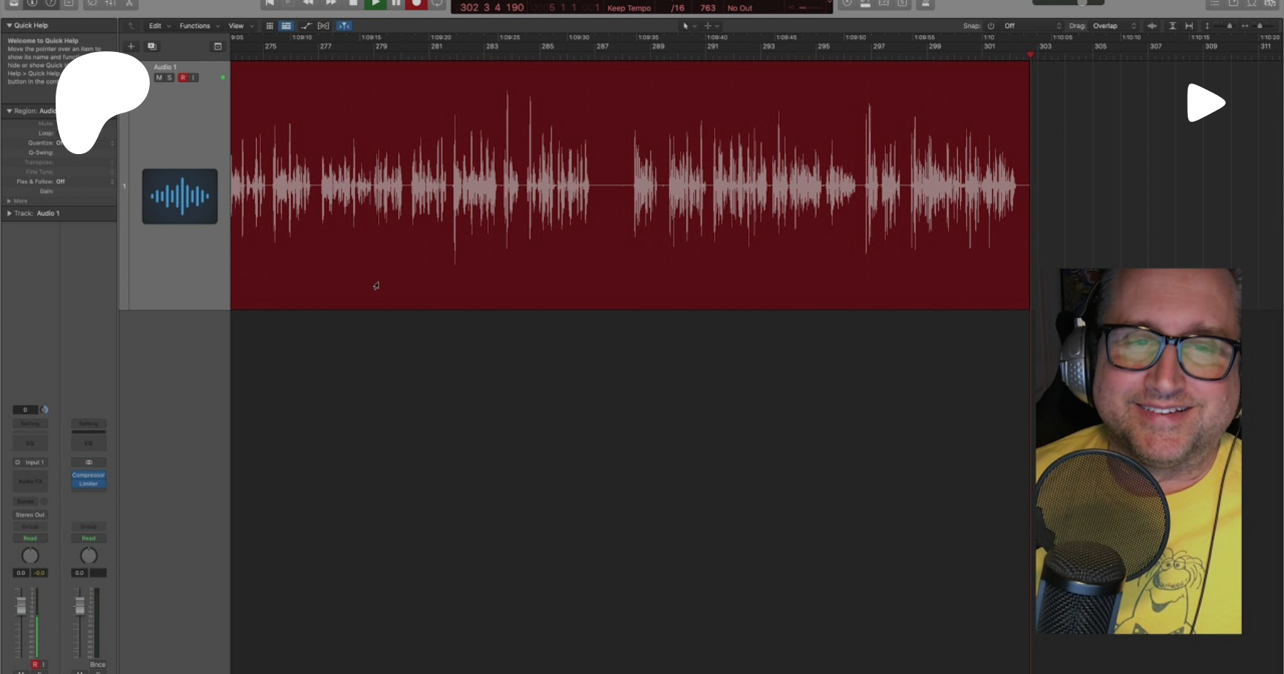Toggle the Cycle loop button

437,4
